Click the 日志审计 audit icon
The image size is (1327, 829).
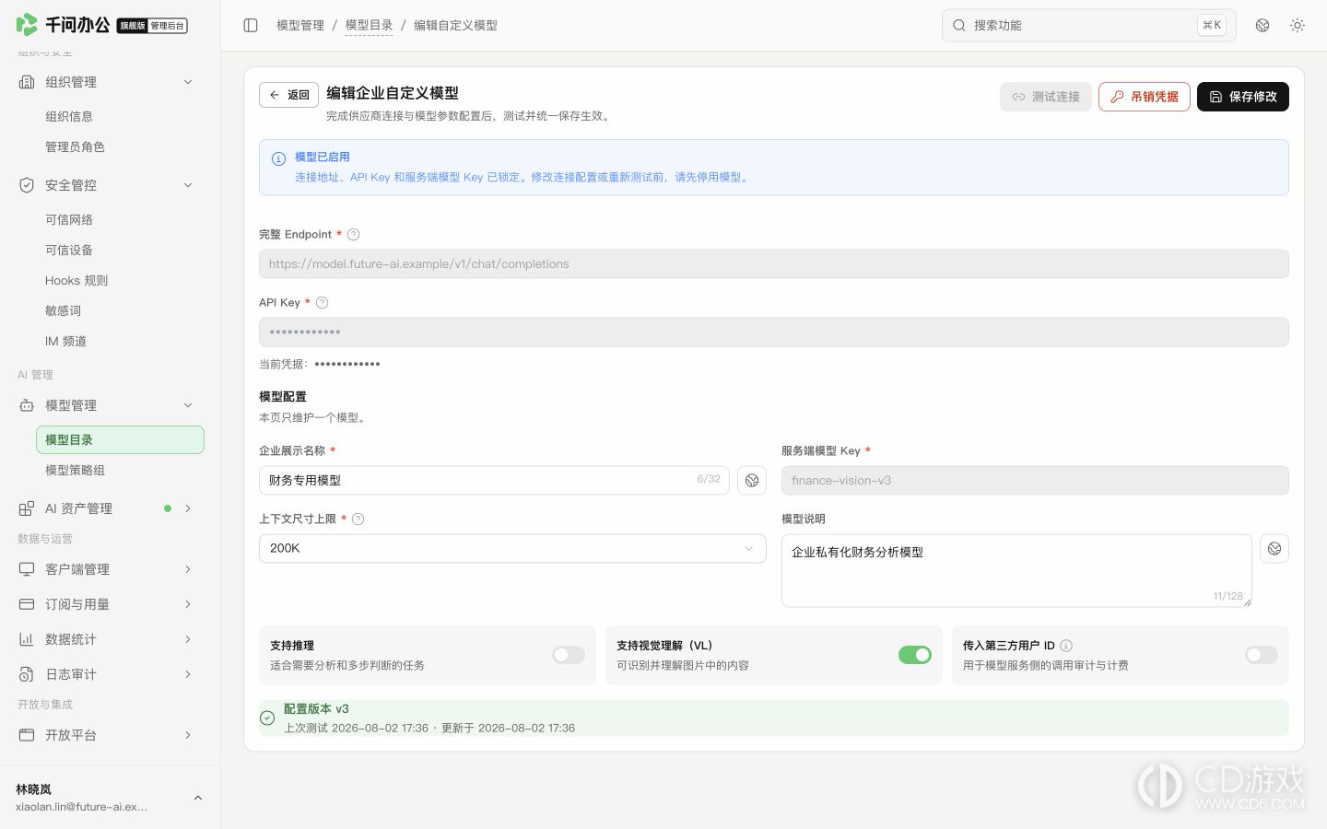point(27,674)
